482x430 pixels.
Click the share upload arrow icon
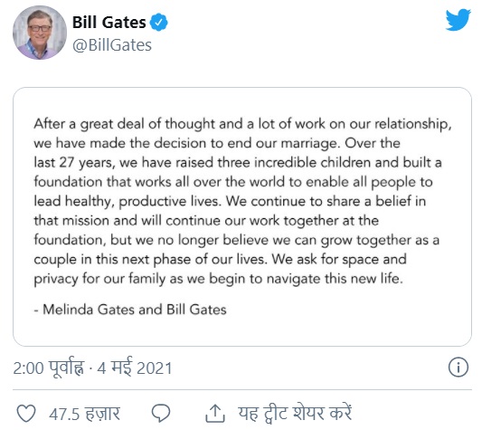215,413
